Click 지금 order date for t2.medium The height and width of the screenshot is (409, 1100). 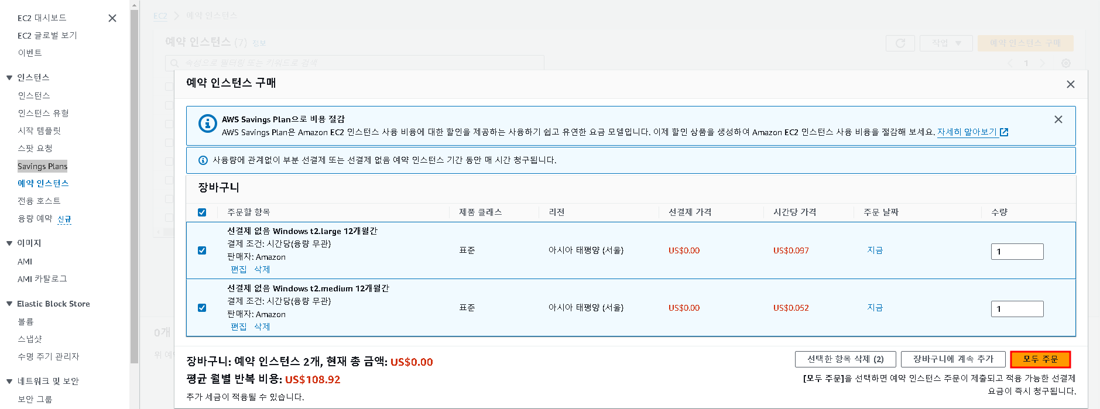coord(875,308)
